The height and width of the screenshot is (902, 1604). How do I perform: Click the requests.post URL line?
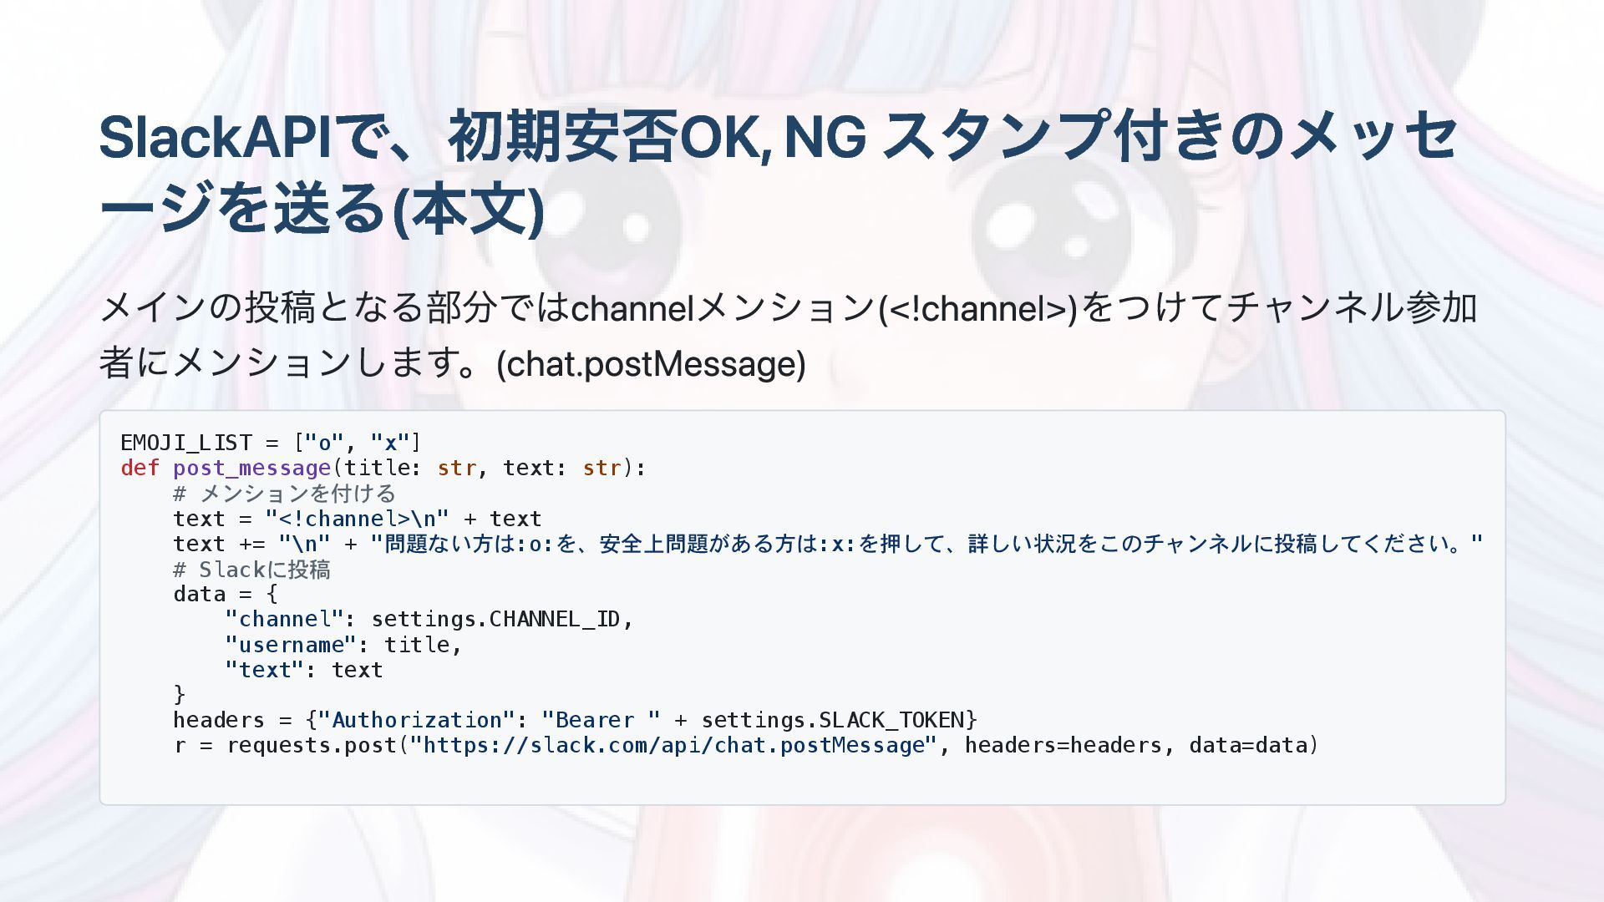[x=746, y=745]
